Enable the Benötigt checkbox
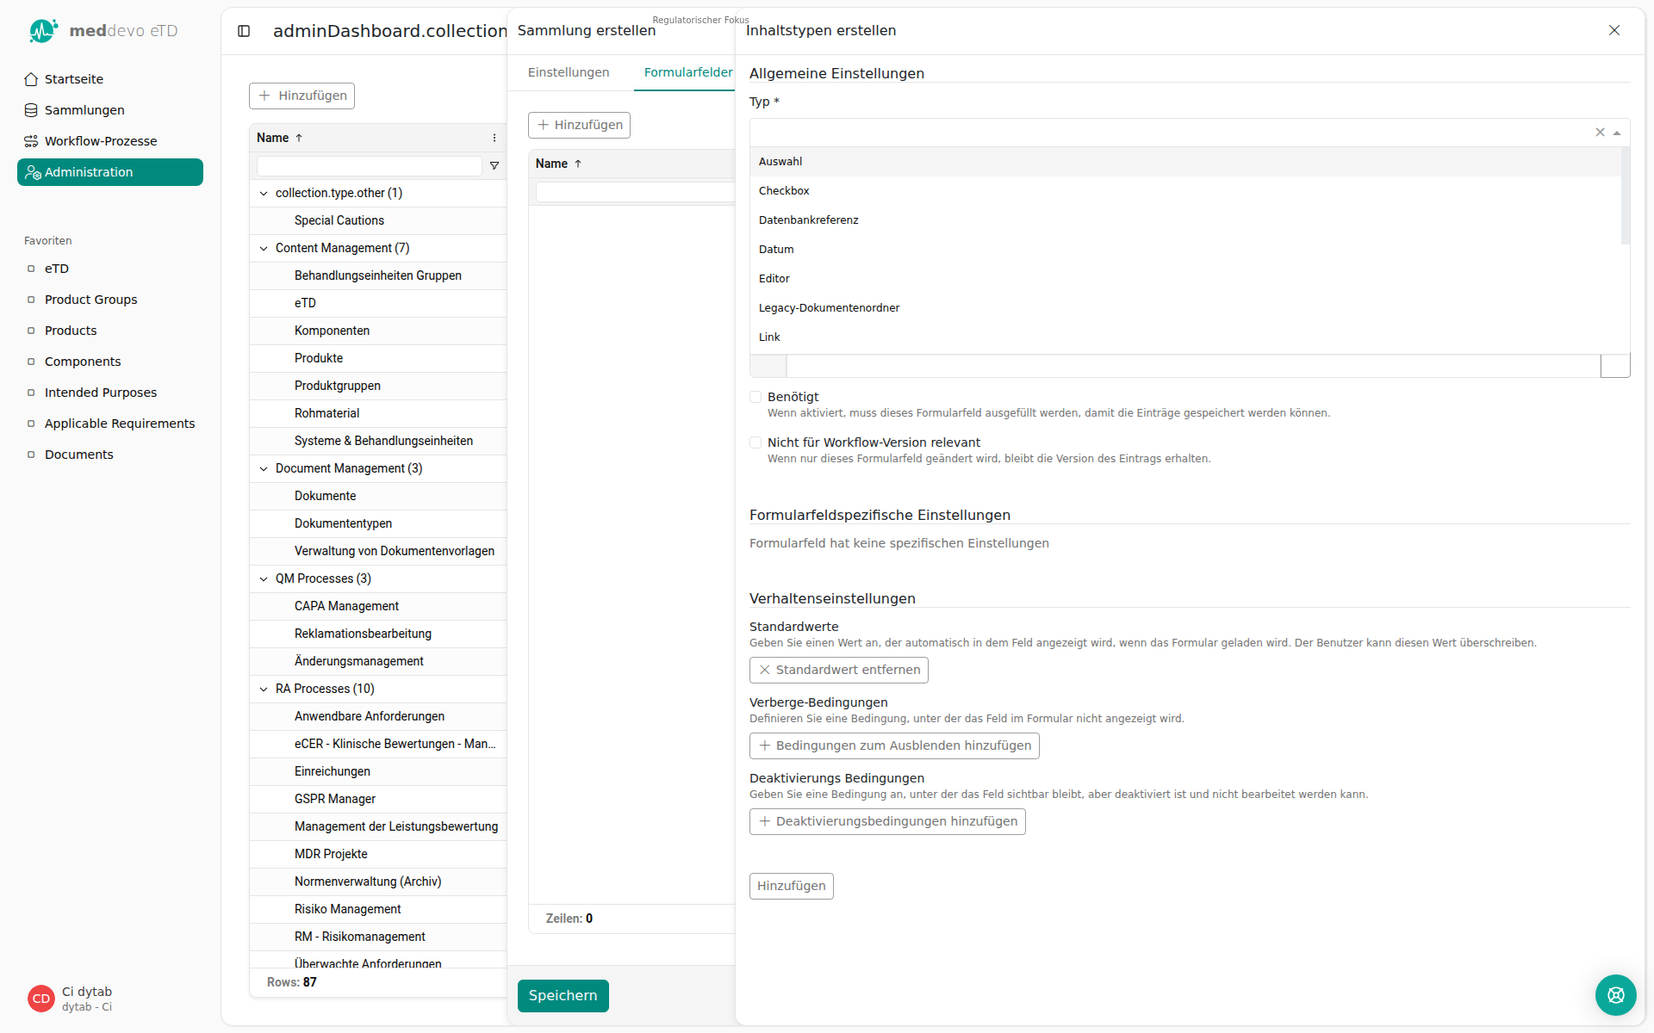Viewport: 1654px width, 1033px height. [x=755, y=397]
